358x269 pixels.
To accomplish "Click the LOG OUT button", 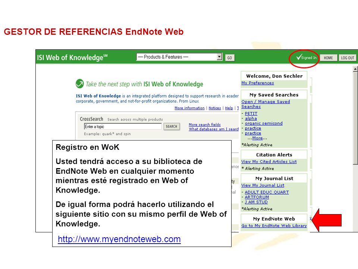I will point(348,58).
